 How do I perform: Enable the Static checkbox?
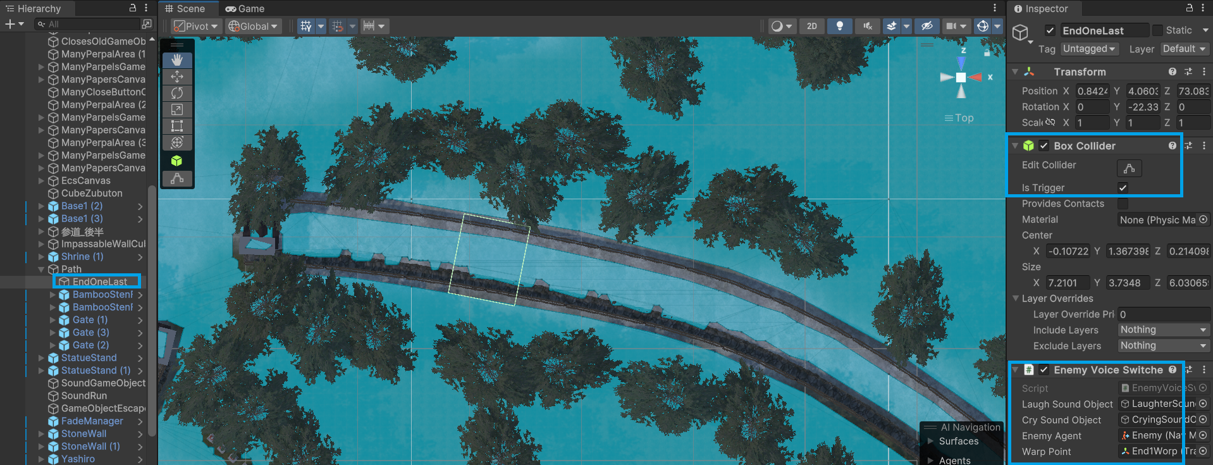click(1157, 30)
